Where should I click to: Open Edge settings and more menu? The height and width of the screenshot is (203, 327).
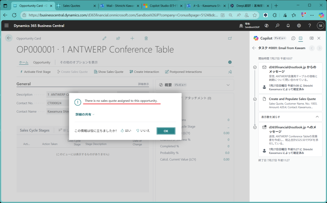point(312,15)
